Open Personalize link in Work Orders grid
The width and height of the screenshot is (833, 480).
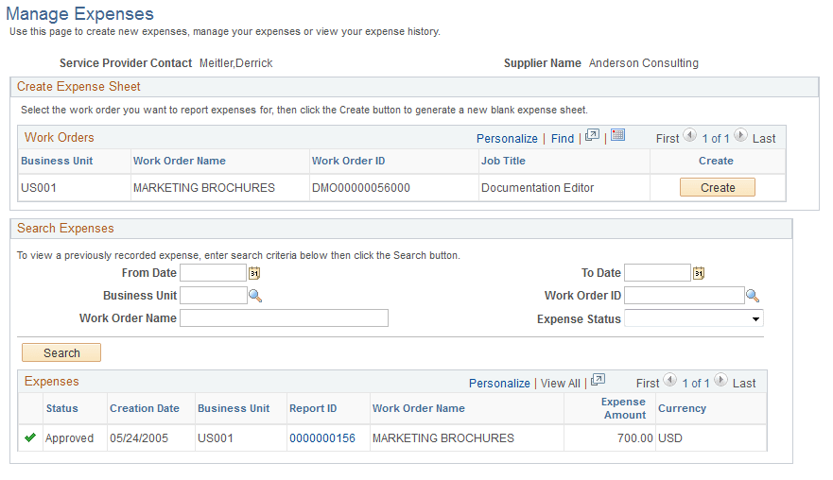(507, 139)
